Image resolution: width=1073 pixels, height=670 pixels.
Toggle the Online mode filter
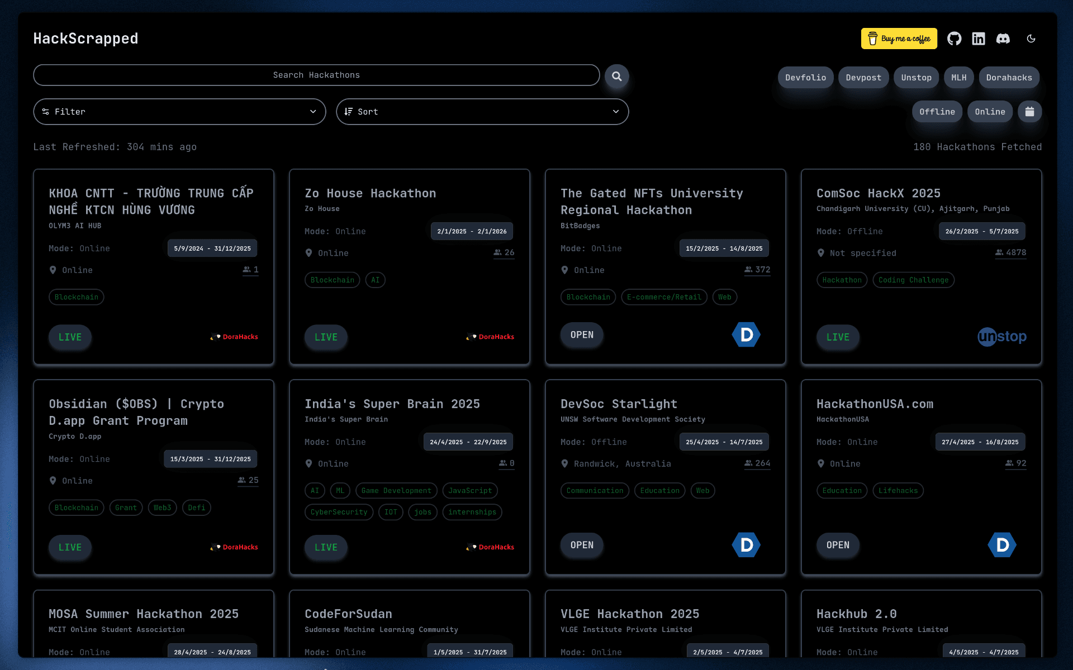990,112
